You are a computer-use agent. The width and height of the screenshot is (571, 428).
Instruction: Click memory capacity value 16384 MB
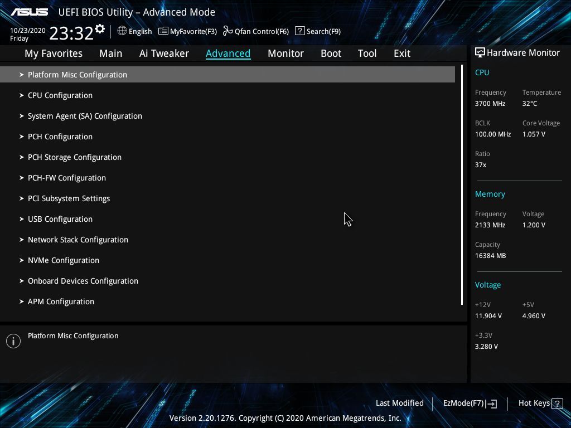point(490,256)
